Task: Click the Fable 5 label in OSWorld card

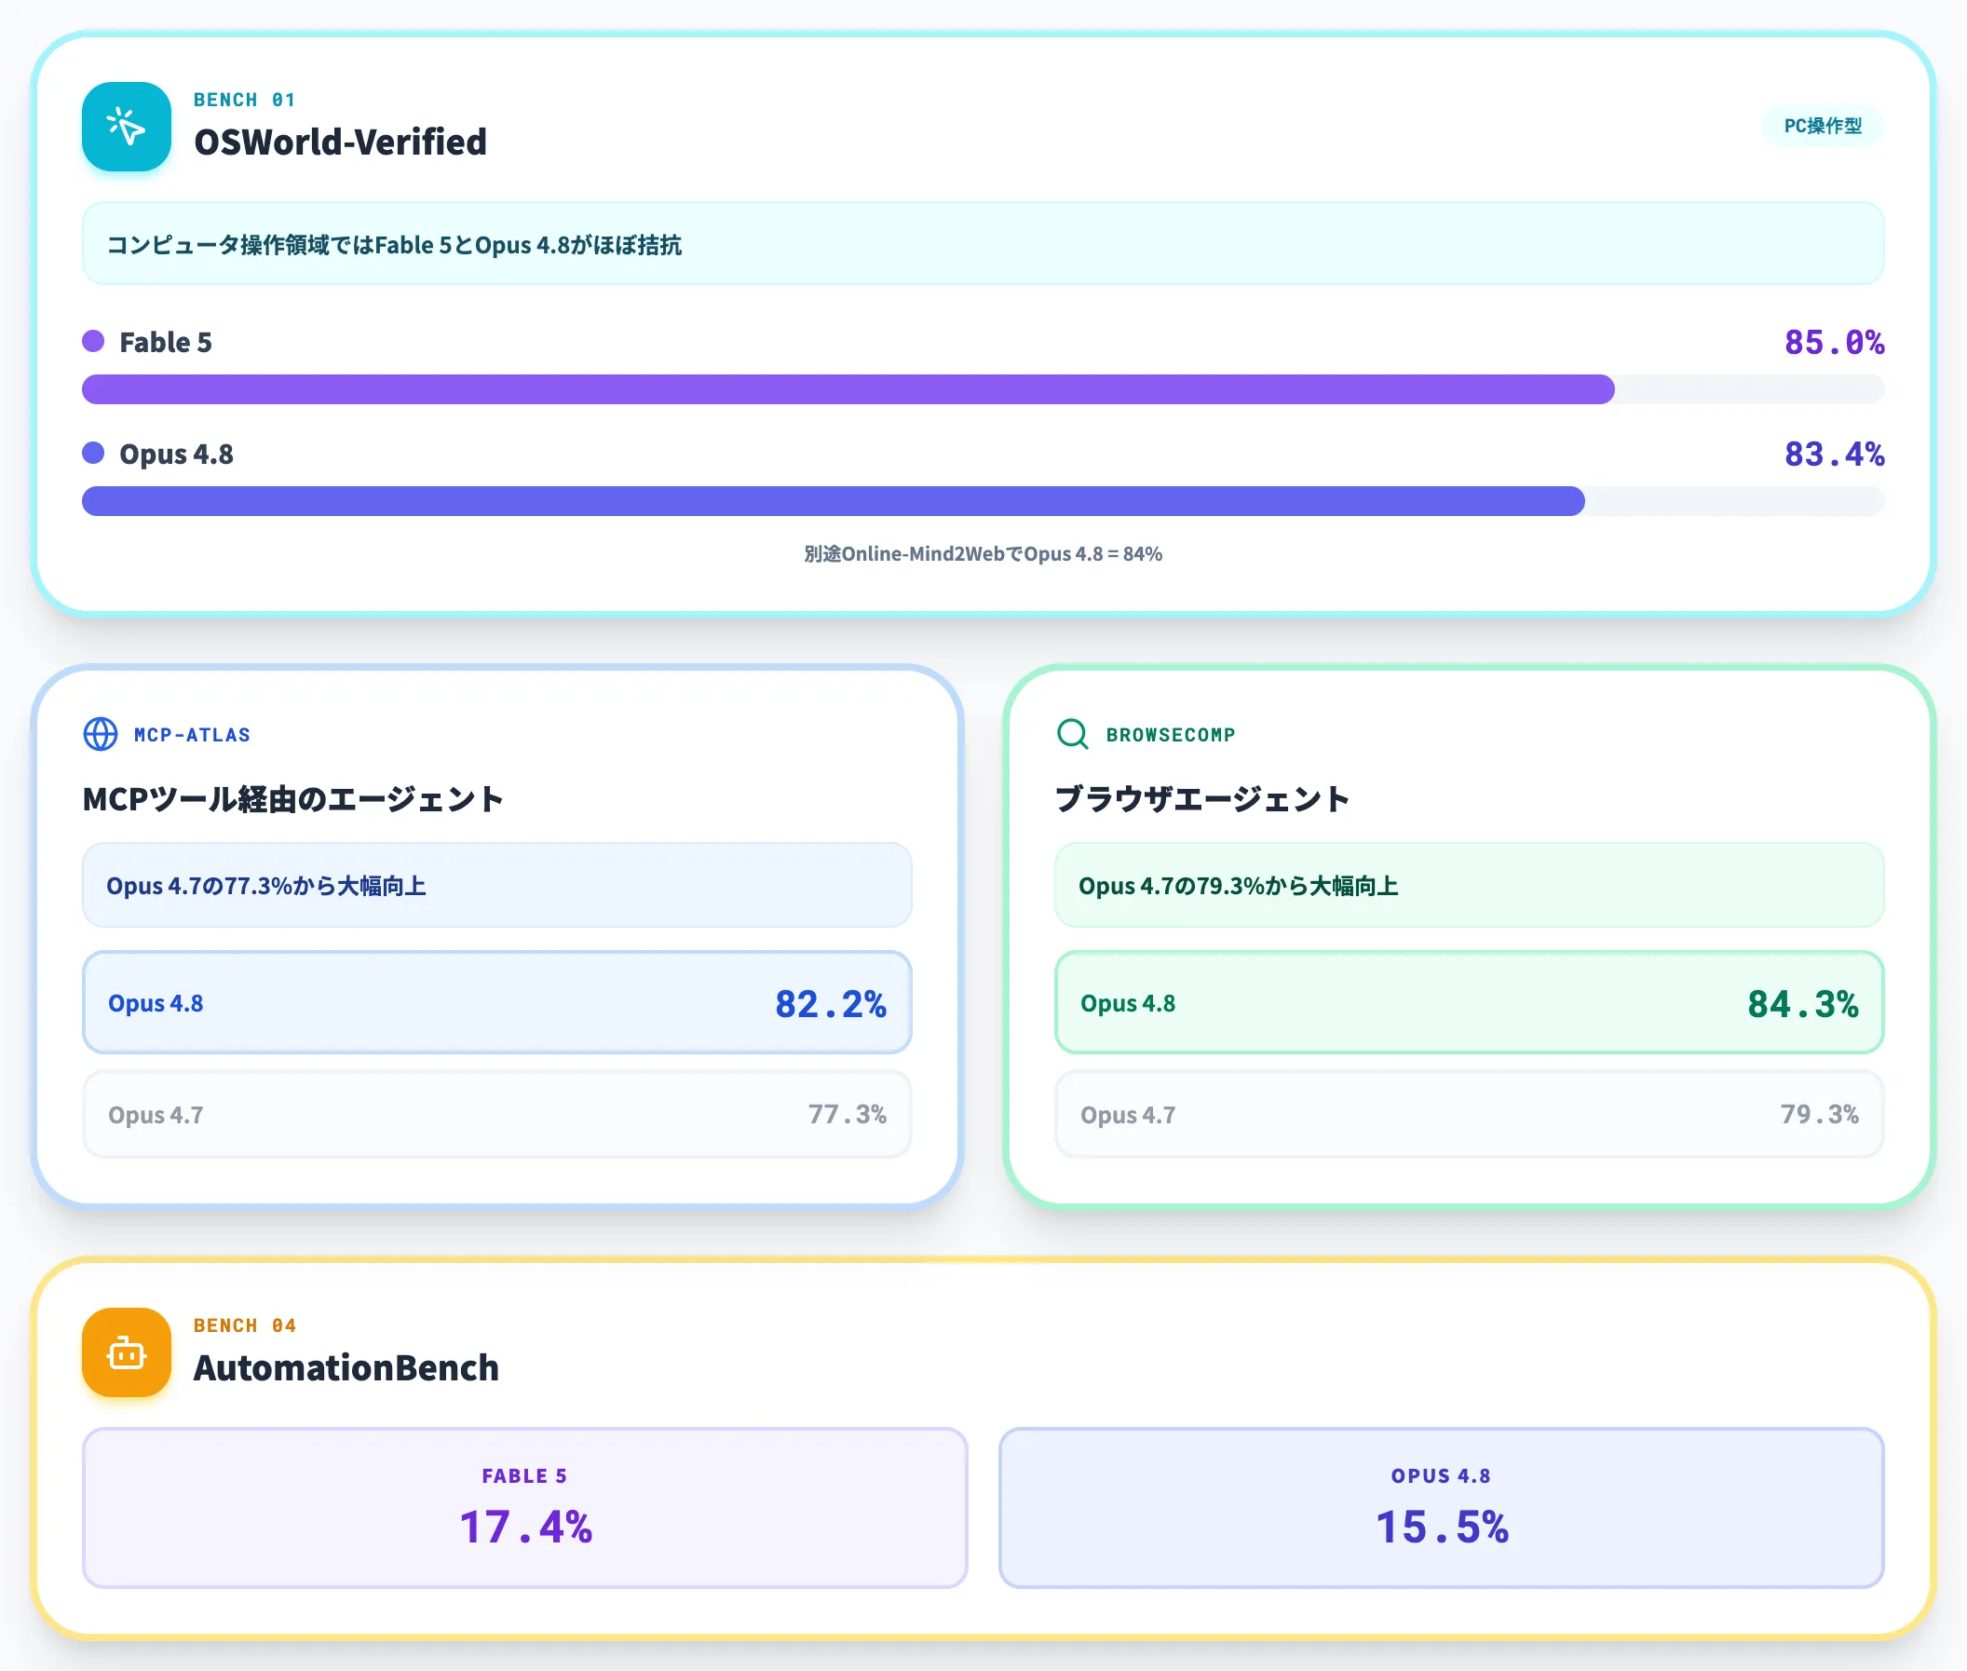Action: tap(166, 342)
